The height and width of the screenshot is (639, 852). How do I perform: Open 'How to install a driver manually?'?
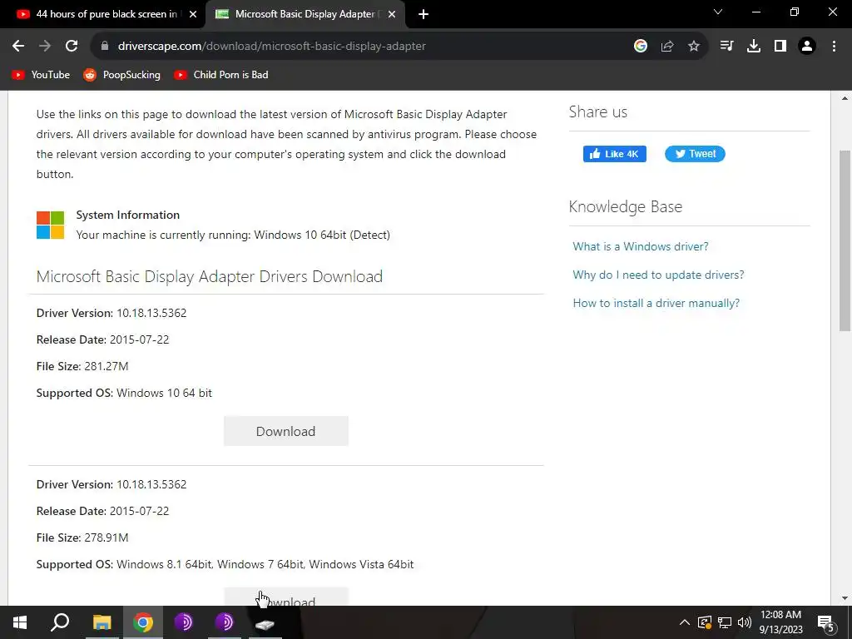tap(656, 303)
